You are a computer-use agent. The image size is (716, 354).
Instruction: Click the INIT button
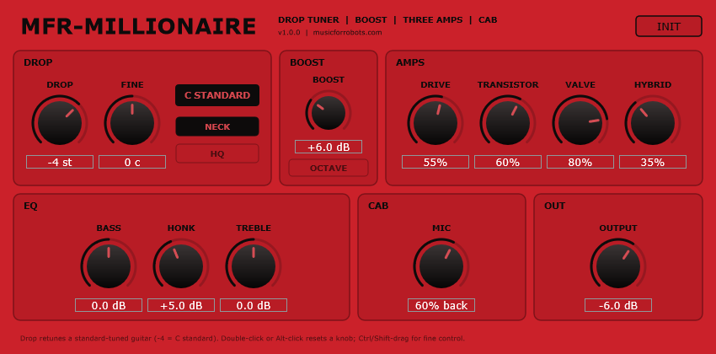(x=669, y=26)
